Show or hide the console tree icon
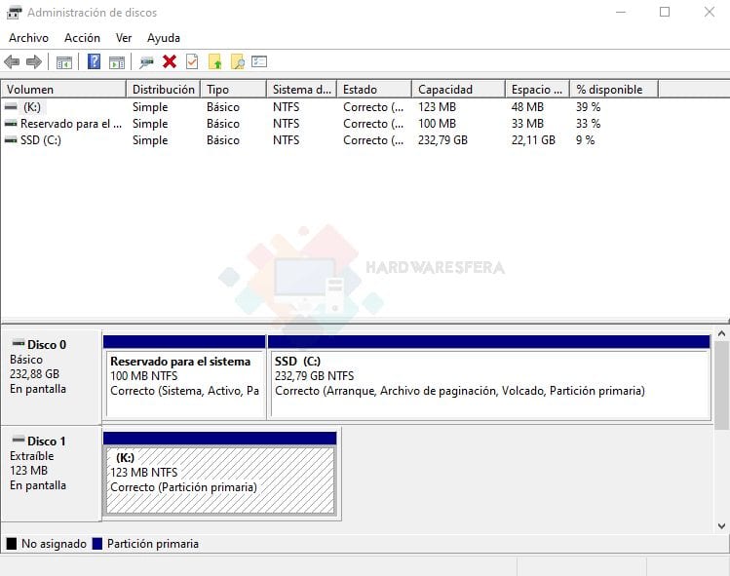Viewport: 730px width, 576px height. (63, 62)
